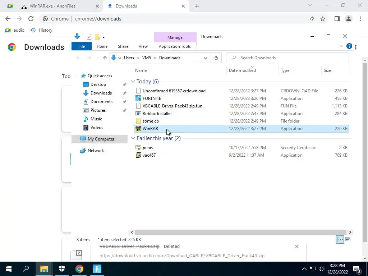Screen dimensions: 368x276
Task: Open the File menu in Explorer
Action: point(82,46)
